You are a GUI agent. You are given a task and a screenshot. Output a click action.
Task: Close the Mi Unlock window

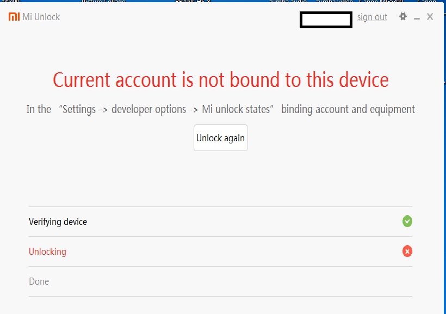click(x=430, y=17)
